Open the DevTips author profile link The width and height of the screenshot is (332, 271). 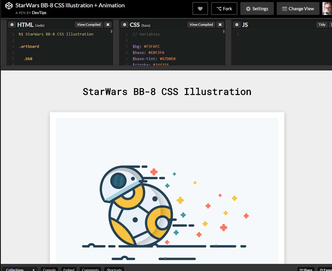pyautogui.click(x=39, y=13)
